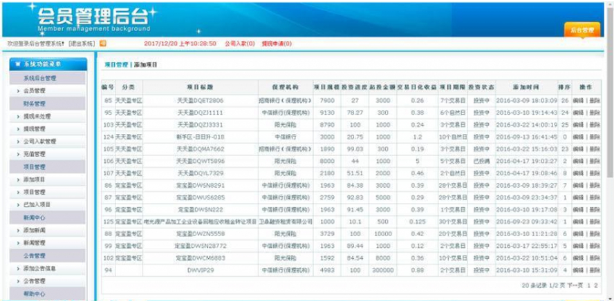Click 编辑 for row 定宝盈DWSN222
614x301 pixels.
(578, 210)
